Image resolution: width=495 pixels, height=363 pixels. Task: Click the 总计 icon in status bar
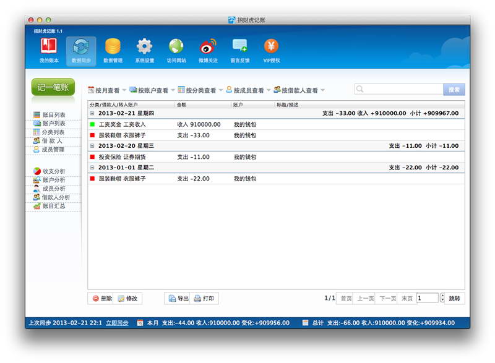click(305, 323)
